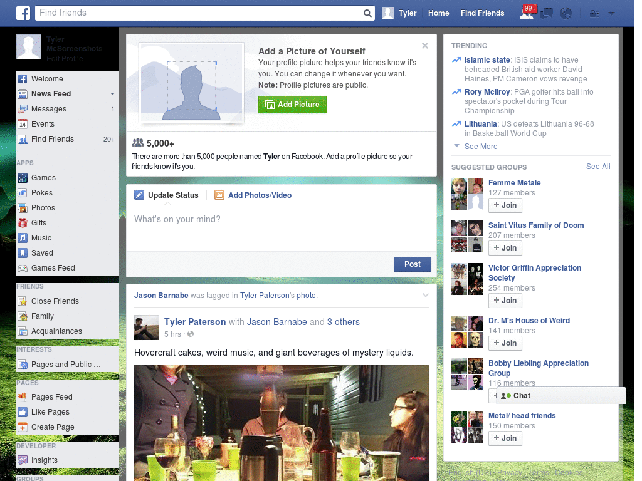Open Pages and Public interests item
The image size is (642, 481).
[x=65, y=365]
